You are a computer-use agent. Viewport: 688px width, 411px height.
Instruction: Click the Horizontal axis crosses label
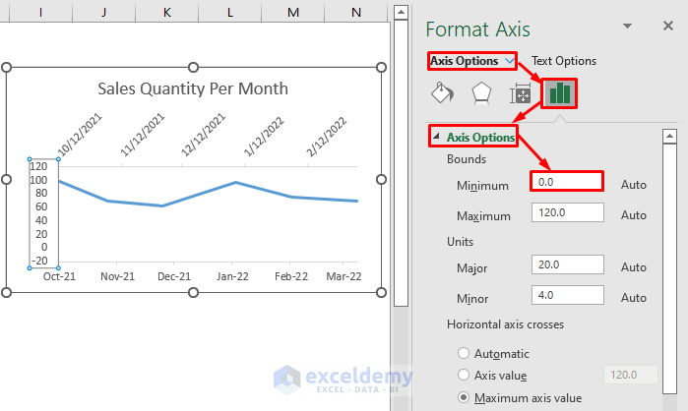(x=506, y=324)
